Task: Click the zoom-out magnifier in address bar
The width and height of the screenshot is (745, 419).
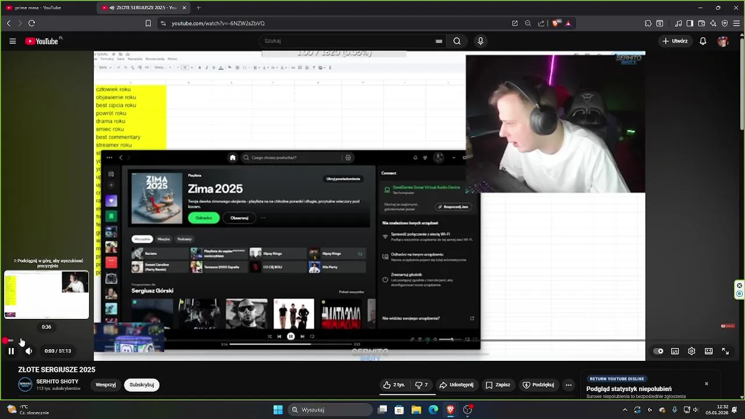Action: (528, 23)
